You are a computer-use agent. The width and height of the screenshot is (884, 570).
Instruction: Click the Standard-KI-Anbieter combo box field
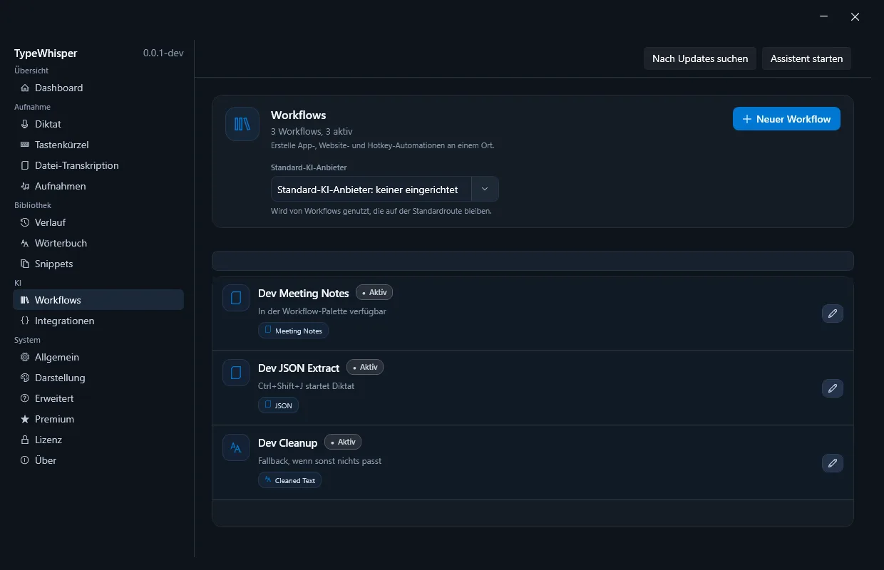pyautogui.click(x=385, y=189)
